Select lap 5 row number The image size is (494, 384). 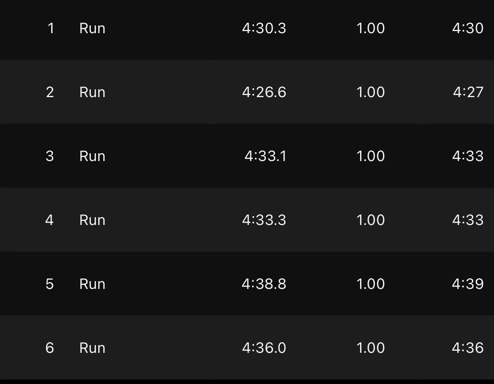tap(50, 284)
